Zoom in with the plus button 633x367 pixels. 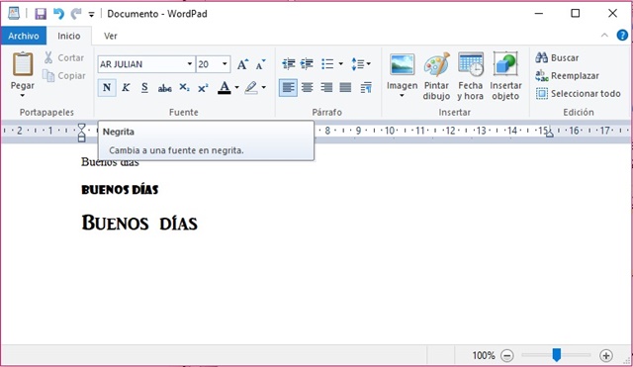click(605, 356)
